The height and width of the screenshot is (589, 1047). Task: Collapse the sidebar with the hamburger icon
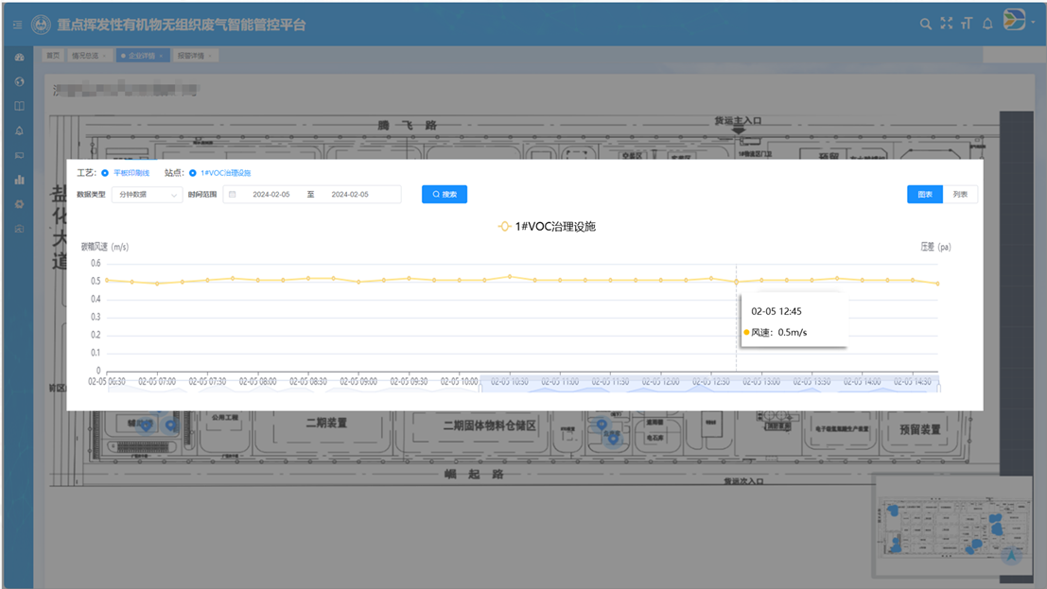pos(15,26)
